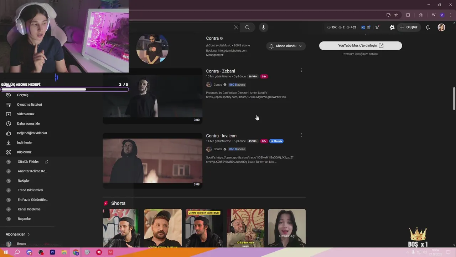Play the Contra - Zebani video thumbnail

point(152,96)
